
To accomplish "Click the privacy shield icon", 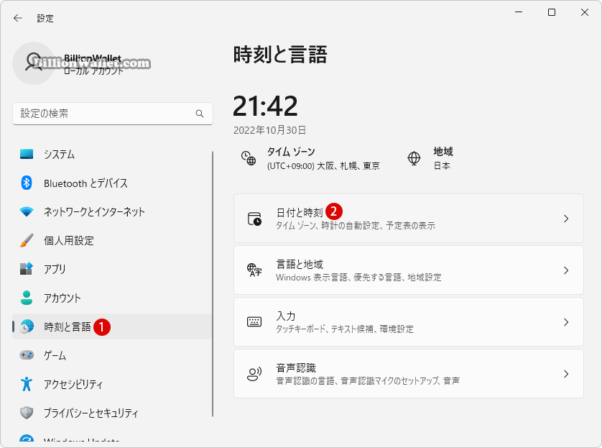I will click(x=27, y=413).
